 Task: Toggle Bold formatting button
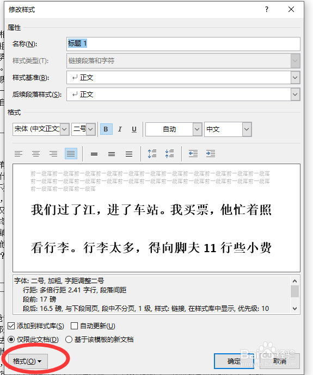106,129
